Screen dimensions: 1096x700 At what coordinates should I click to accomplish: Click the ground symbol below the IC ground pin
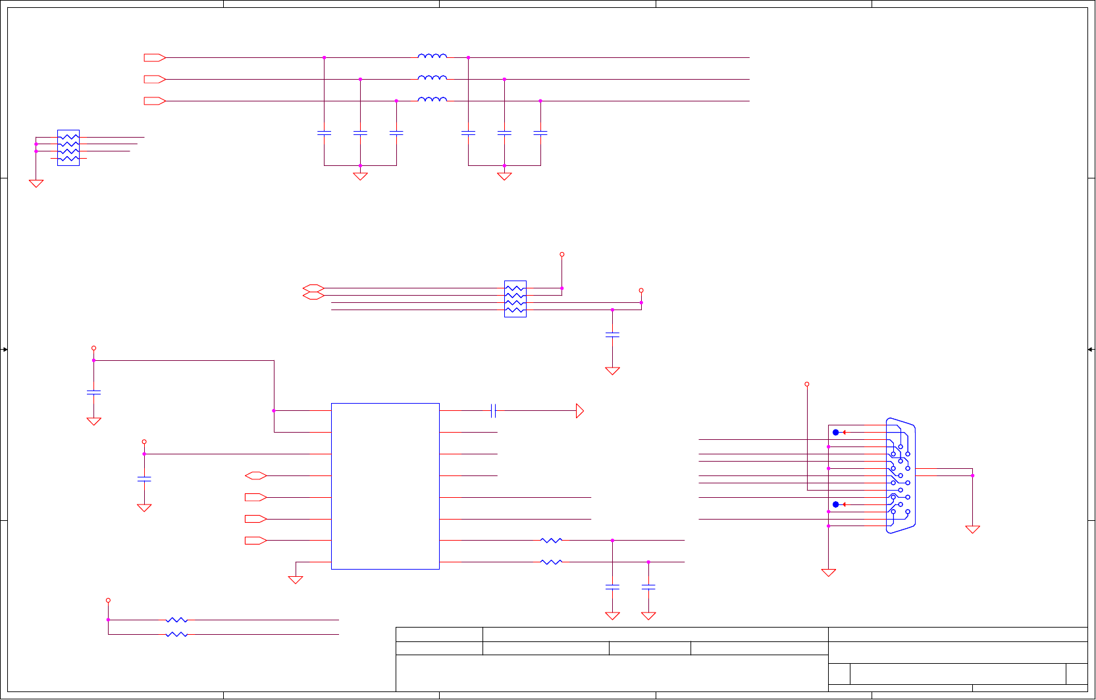[x=296, y=579]
